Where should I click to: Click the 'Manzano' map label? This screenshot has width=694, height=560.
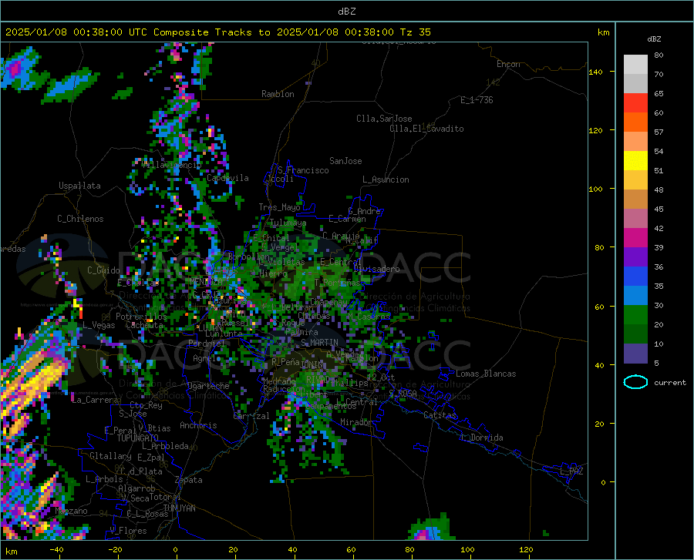pyautogui.click(x=71, y=511)
